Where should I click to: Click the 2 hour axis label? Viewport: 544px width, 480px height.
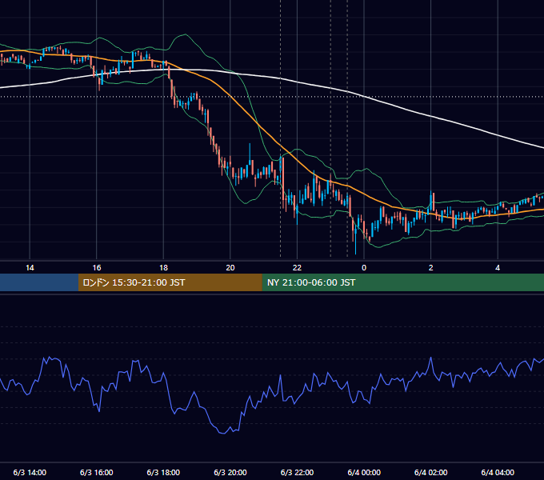coord(431,268)
